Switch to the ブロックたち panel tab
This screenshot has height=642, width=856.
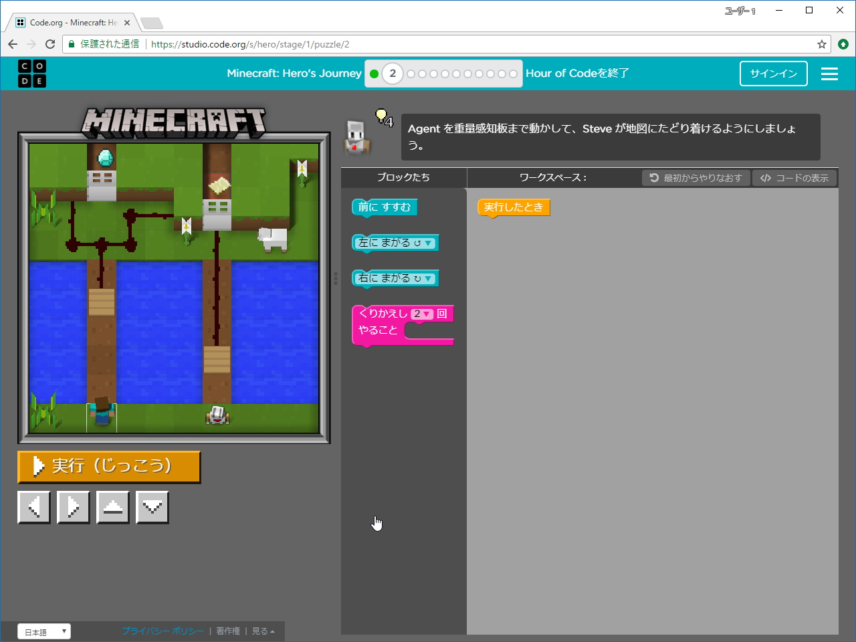[x=404, y=178]
